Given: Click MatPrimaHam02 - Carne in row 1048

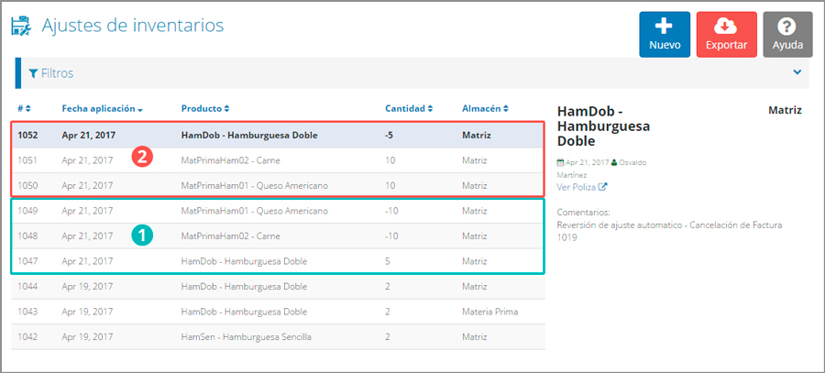Looking at the screenshot, I should [230, 236].
